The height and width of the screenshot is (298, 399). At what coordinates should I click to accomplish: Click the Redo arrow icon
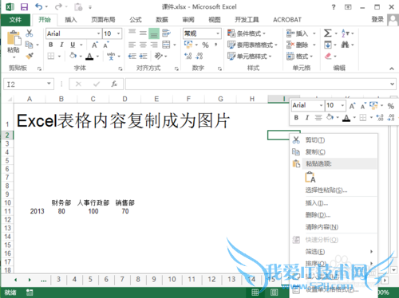click(x=58, y=6)
